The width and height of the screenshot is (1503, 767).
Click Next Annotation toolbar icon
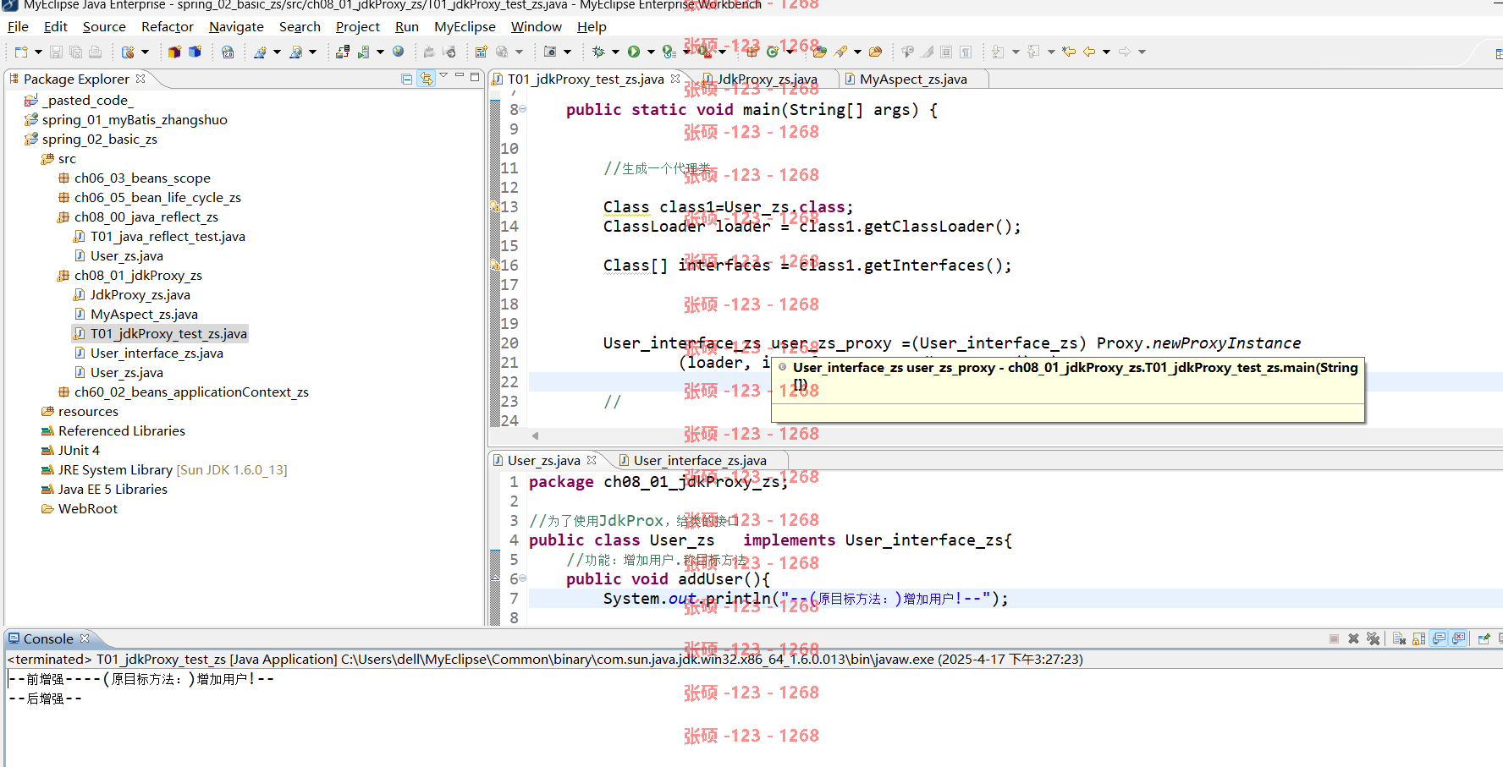click(x=998, y=52)
